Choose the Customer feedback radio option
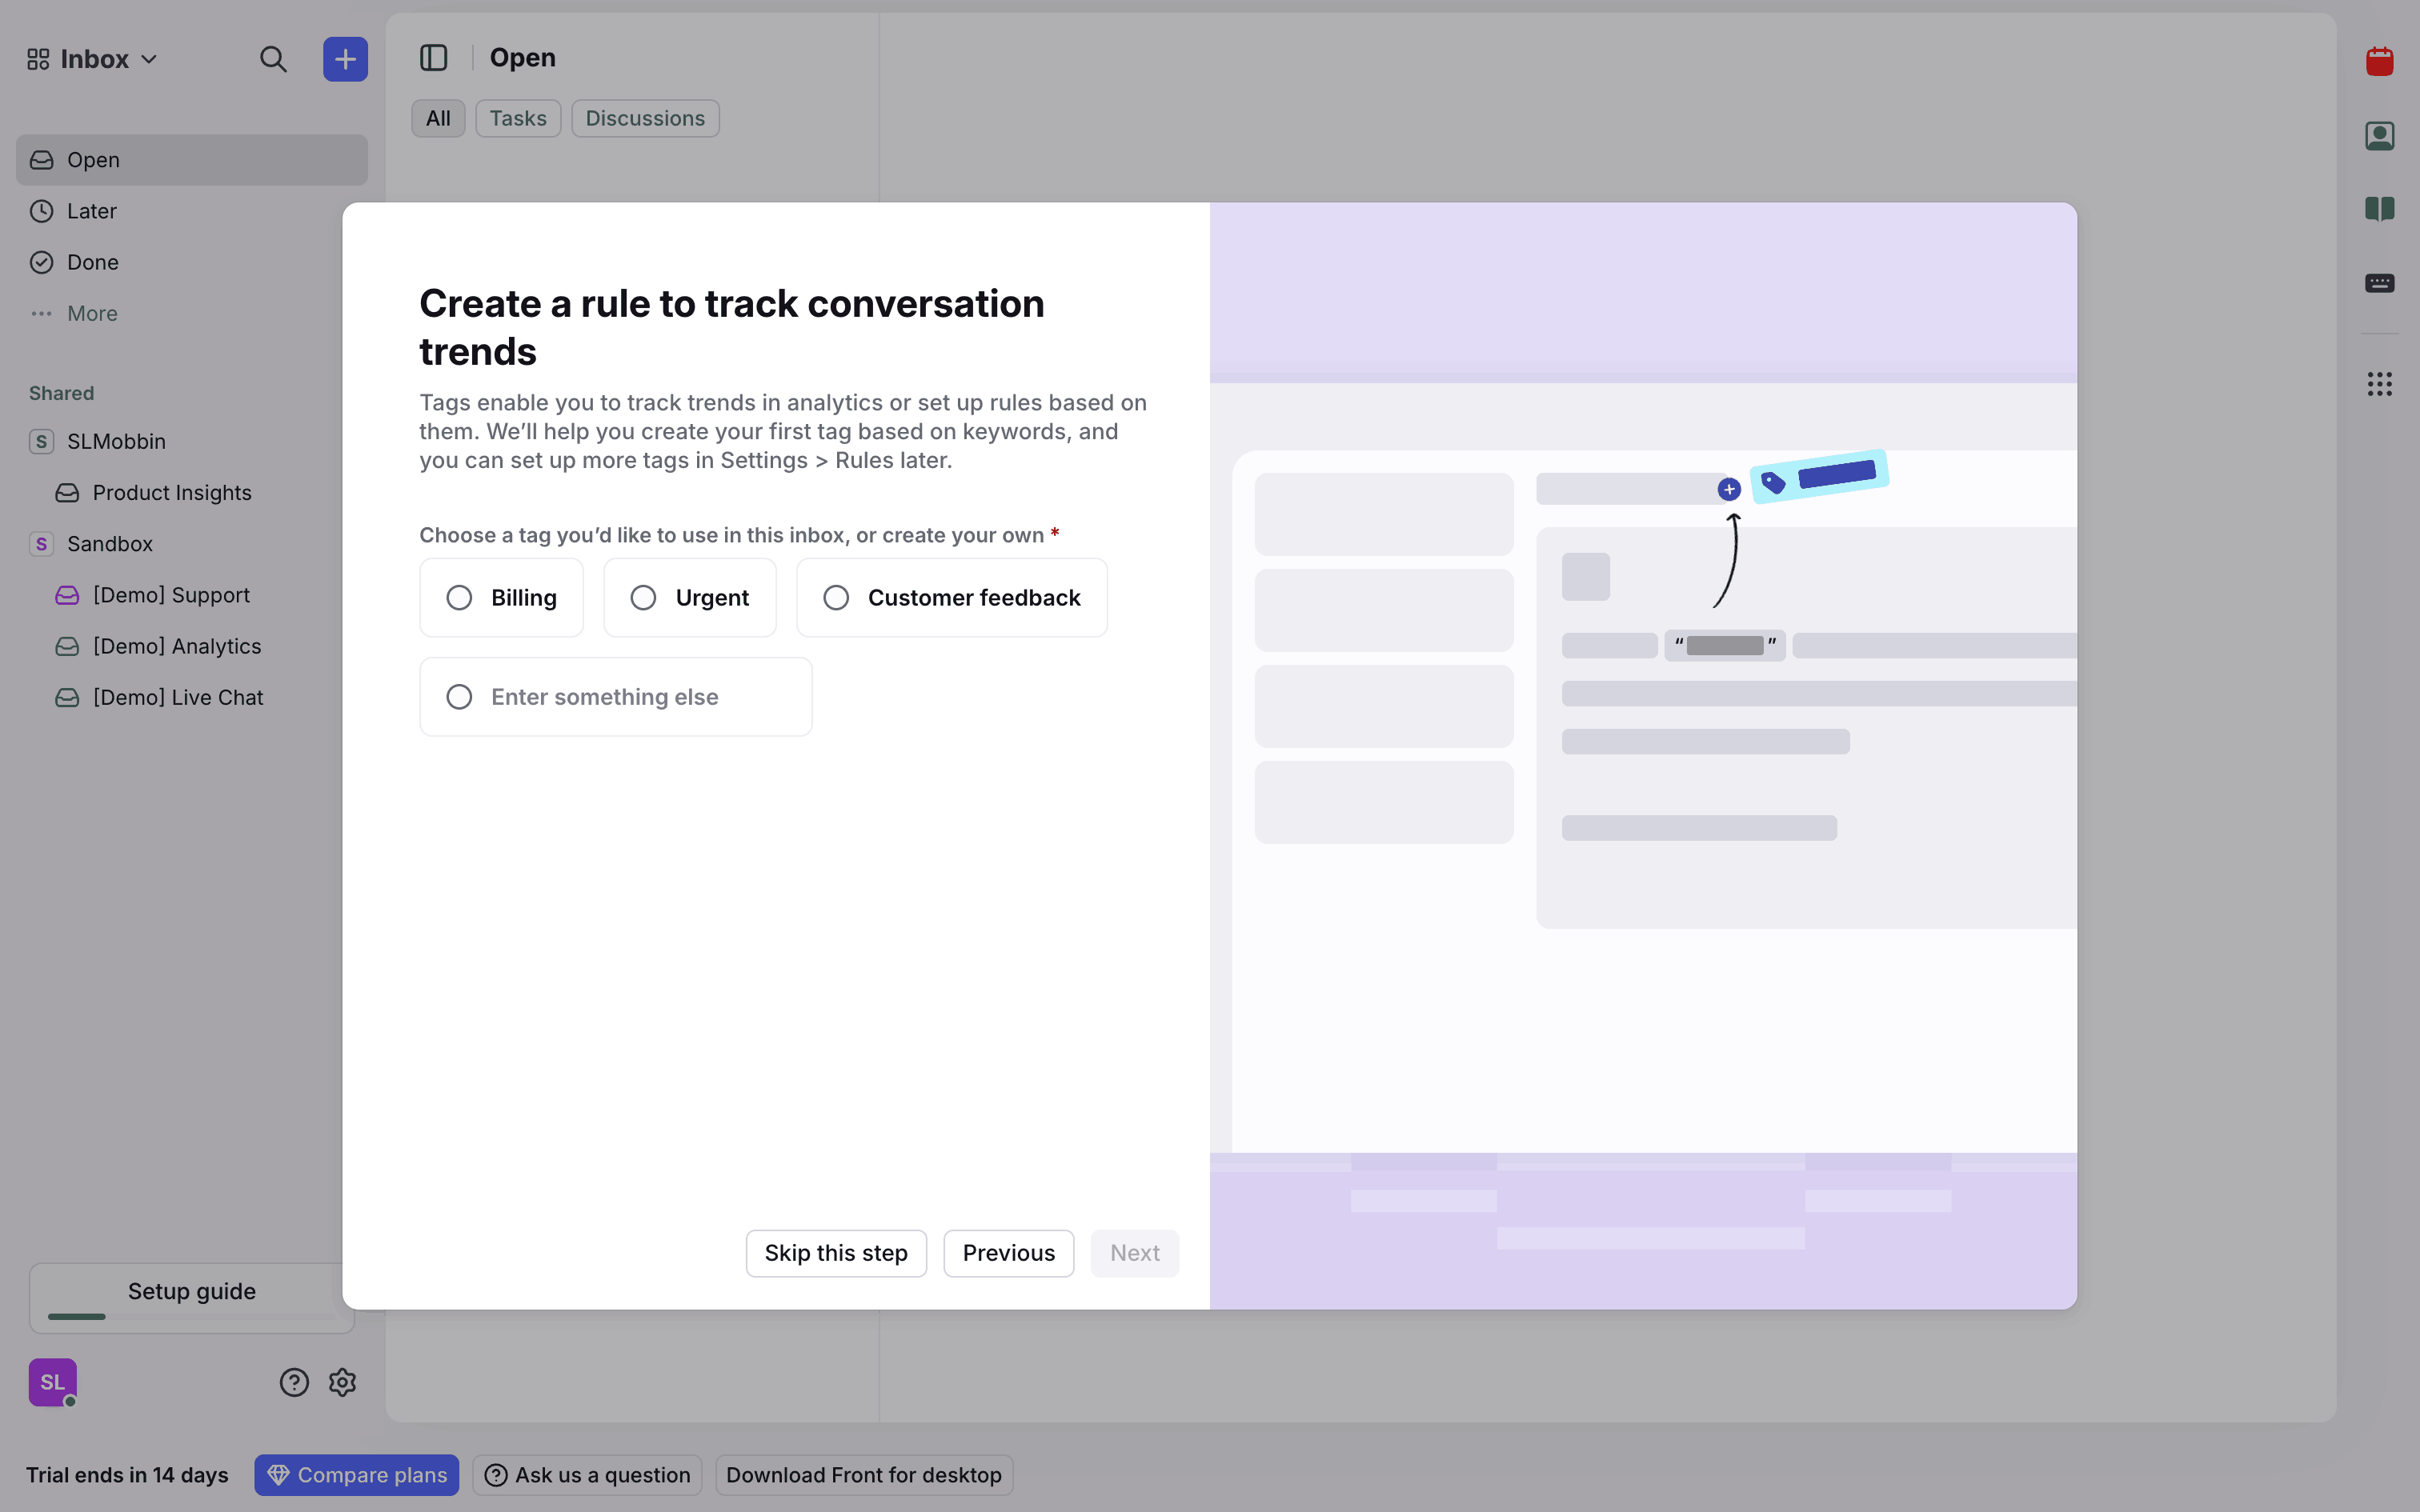This screenshot has height=1512, width=2420. click(836, 598)
